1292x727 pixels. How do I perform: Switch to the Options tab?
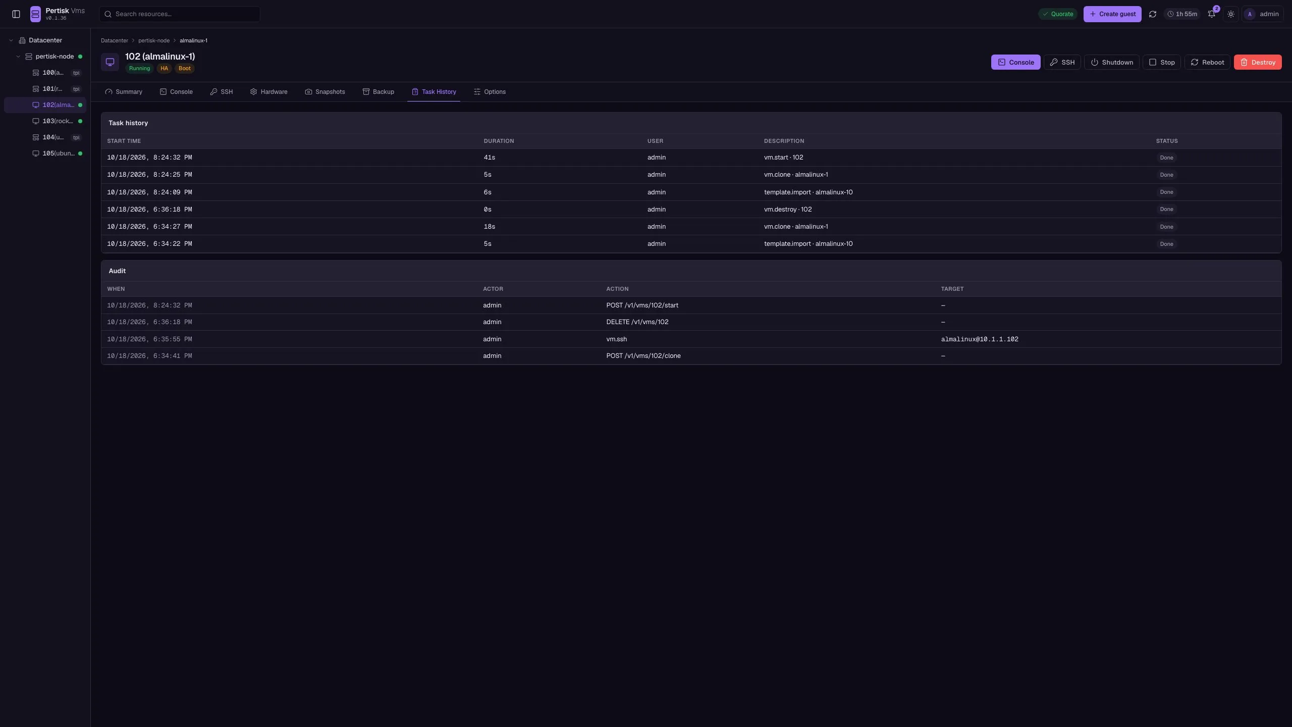pos(490,92)
